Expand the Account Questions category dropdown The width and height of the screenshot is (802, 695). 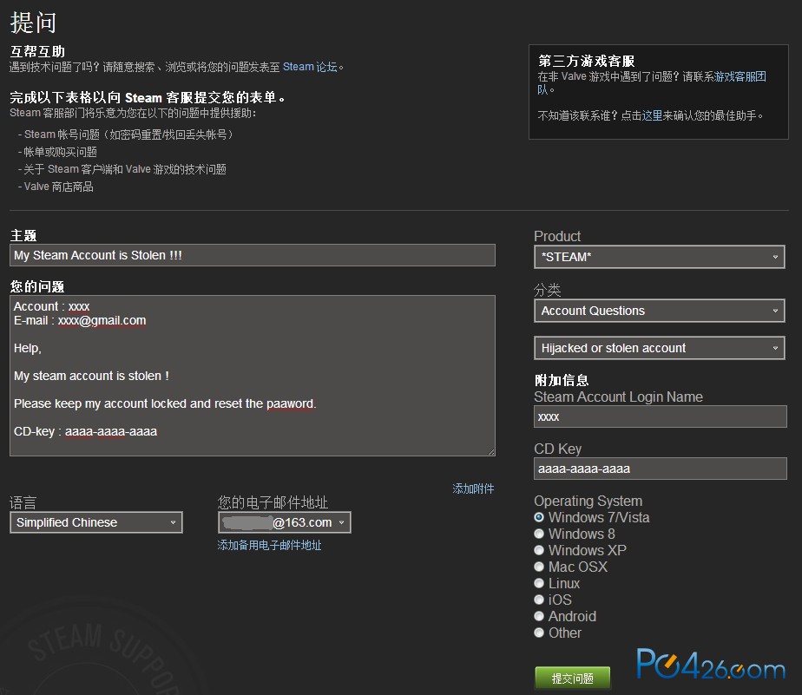(660, 311)
